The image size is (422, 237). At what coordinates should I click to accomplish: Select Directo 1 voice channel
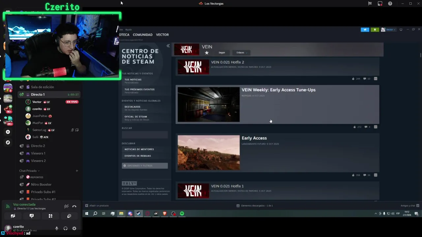(49, 94)
